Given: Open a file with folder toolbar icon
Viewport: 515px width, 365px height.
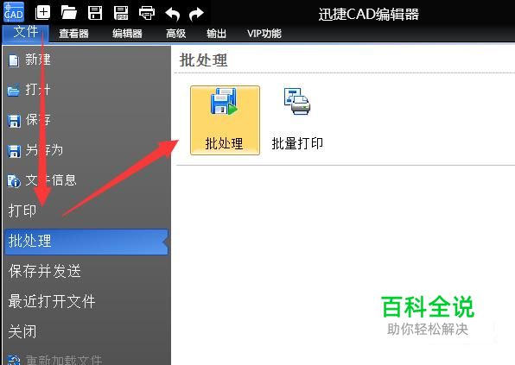Looking at the screenshot, I should 68,12.
